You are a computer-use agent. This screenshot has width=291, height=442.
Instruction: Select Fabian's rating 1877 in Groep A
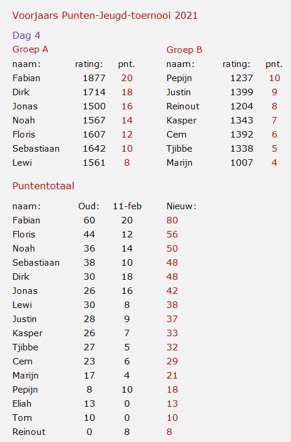(94, 78)
